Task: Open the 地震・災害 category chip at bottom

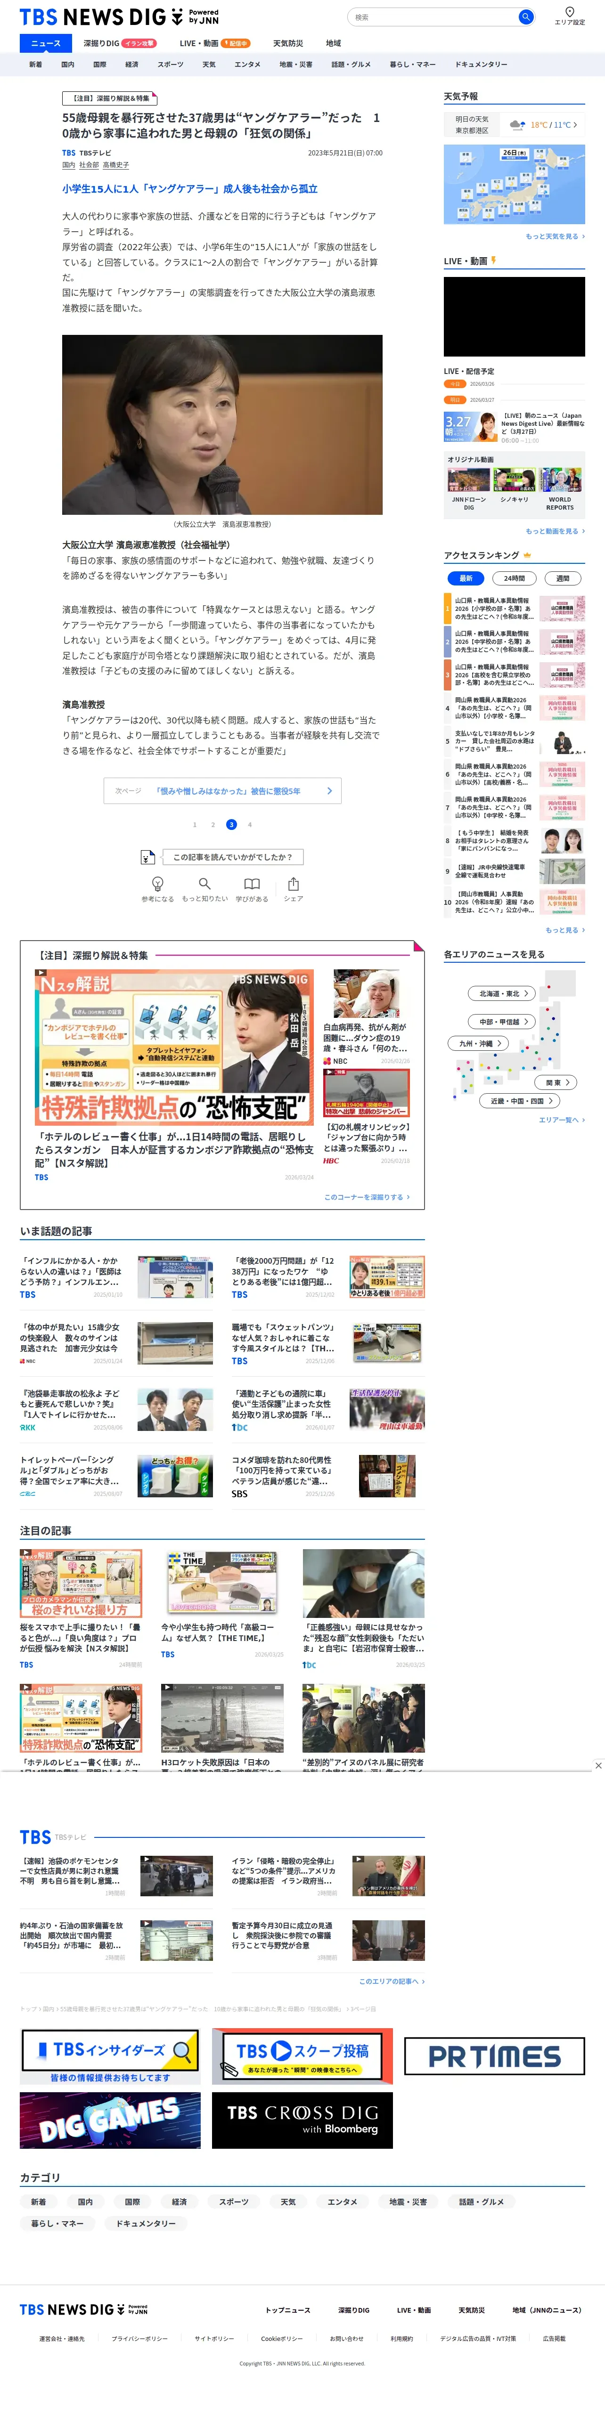Action: coord(409,2202)
